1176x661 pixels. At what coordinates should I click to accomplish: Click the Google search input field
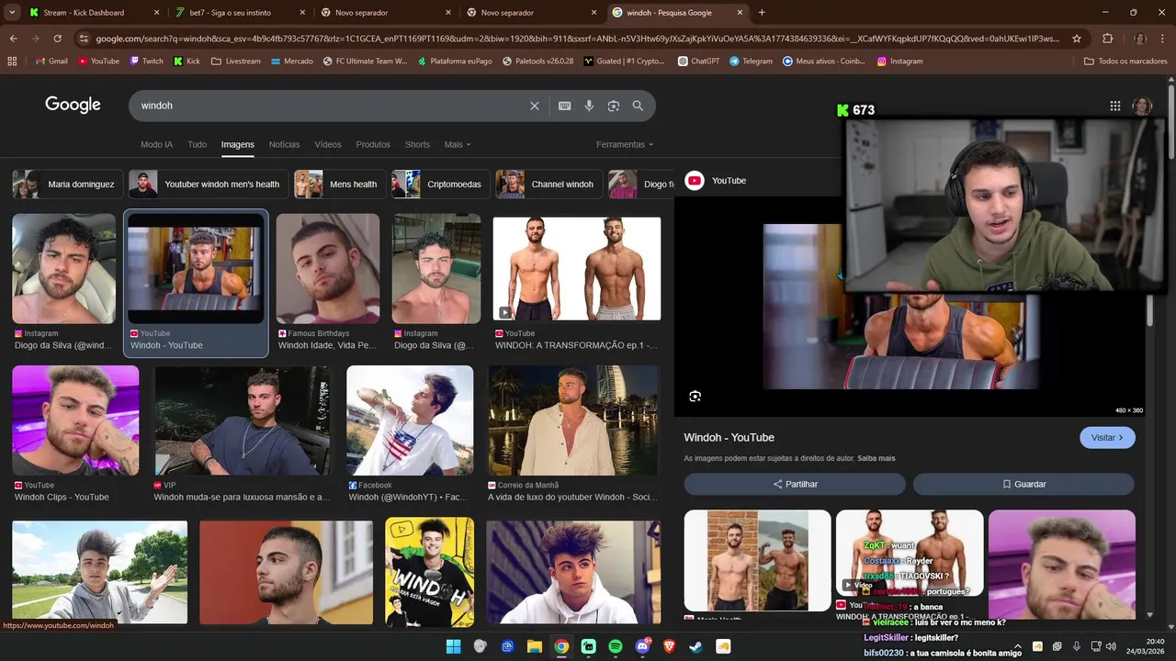point(331,106)
